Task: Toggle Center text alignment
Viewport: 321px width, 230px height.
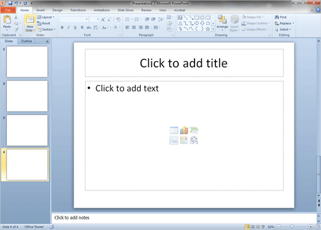Action: (134, 27)
